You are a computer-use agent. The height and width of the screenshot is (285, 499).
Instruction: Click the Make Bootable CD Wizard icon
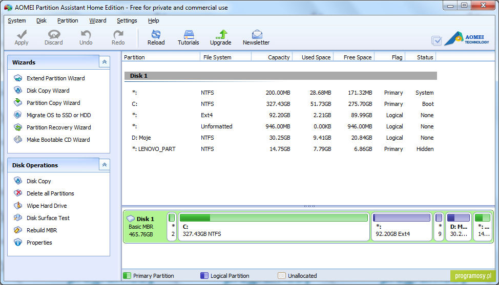point(18,140)
